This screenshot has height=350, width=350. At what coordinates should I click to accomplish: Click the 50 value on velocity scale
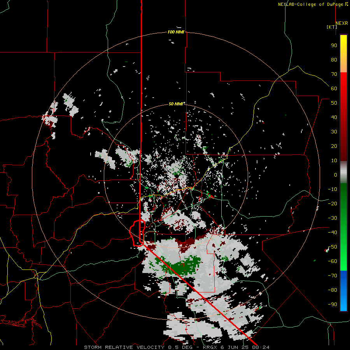pos(334,103)
